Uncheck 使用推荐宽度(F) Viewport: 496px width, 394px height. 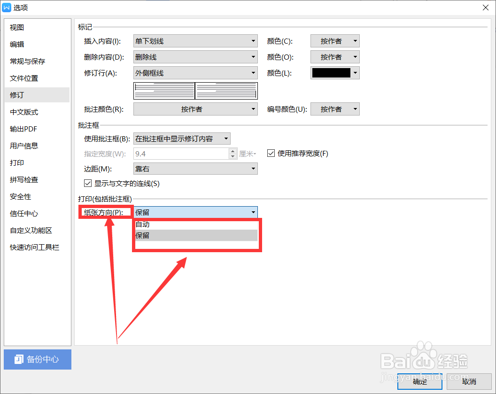[271, 153]
